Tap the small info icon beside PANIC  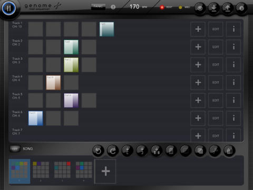click(113, 7)
